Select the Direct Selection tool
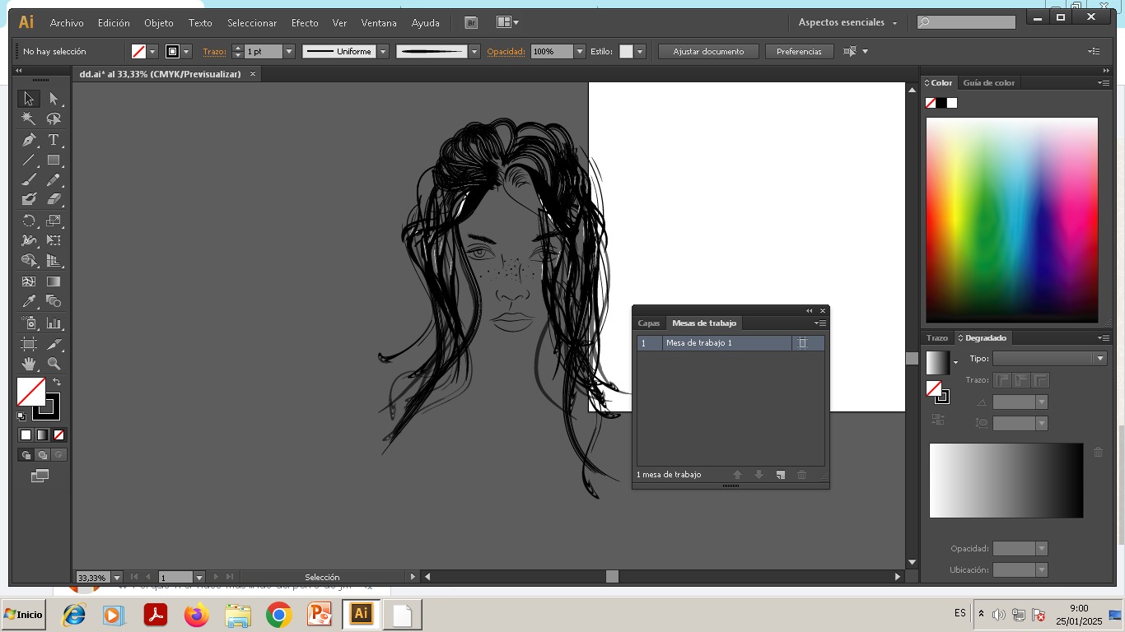Image resolution: width=1125 pixels, height=632 pixels. (54, 99)
